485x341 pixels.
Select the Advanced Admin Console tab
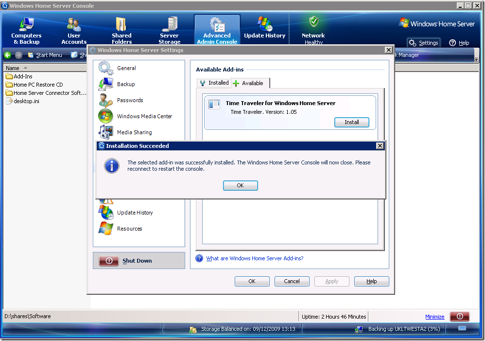click(217, 30)
